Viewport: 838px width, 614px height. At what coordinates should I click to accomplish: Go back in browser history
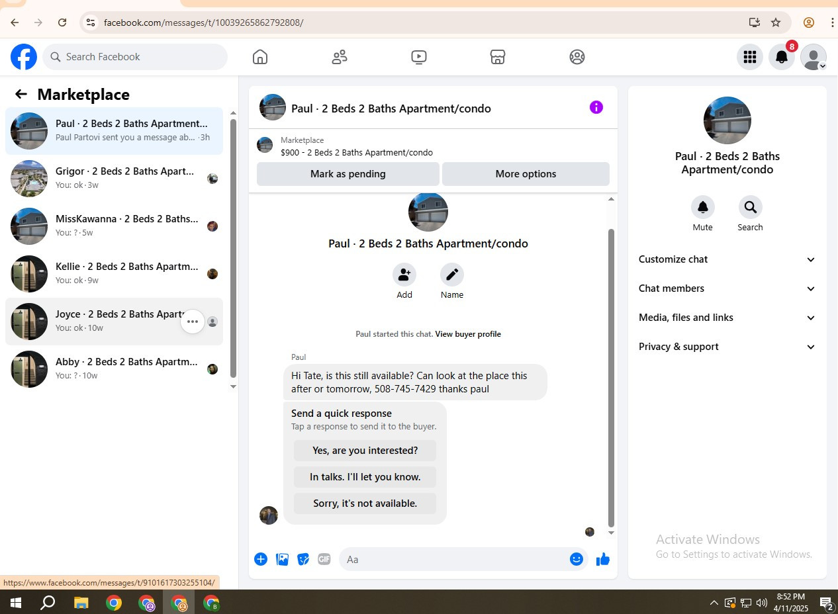pos(15,22)
